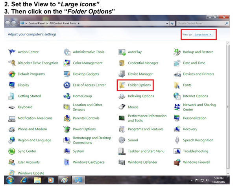242x192 pixels.
Task: Open the System link
Action: (x=78, y=151)
